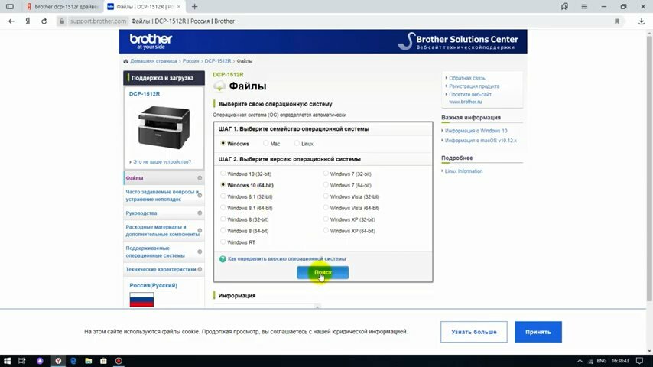Click the DCP-1512R printer image
The height and width of the screenshot is (367, 653).
(x=164, y=127)
